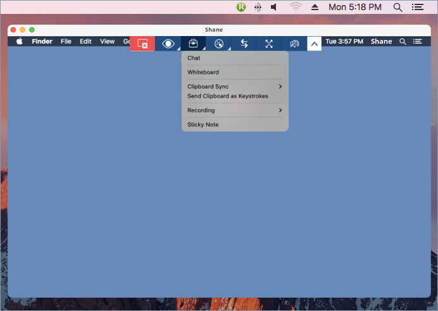Click the briefcase Tools toolbar icon
Image resolution: width=438 pixels, height=311 pixels.
tap(193, 44)
